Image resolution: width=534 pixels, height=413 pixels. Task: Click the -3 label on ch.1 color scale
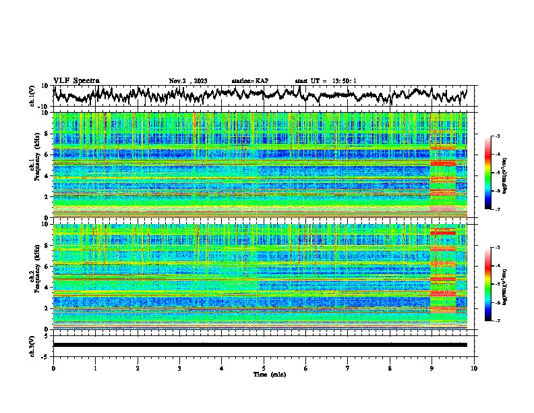[497, 136]
